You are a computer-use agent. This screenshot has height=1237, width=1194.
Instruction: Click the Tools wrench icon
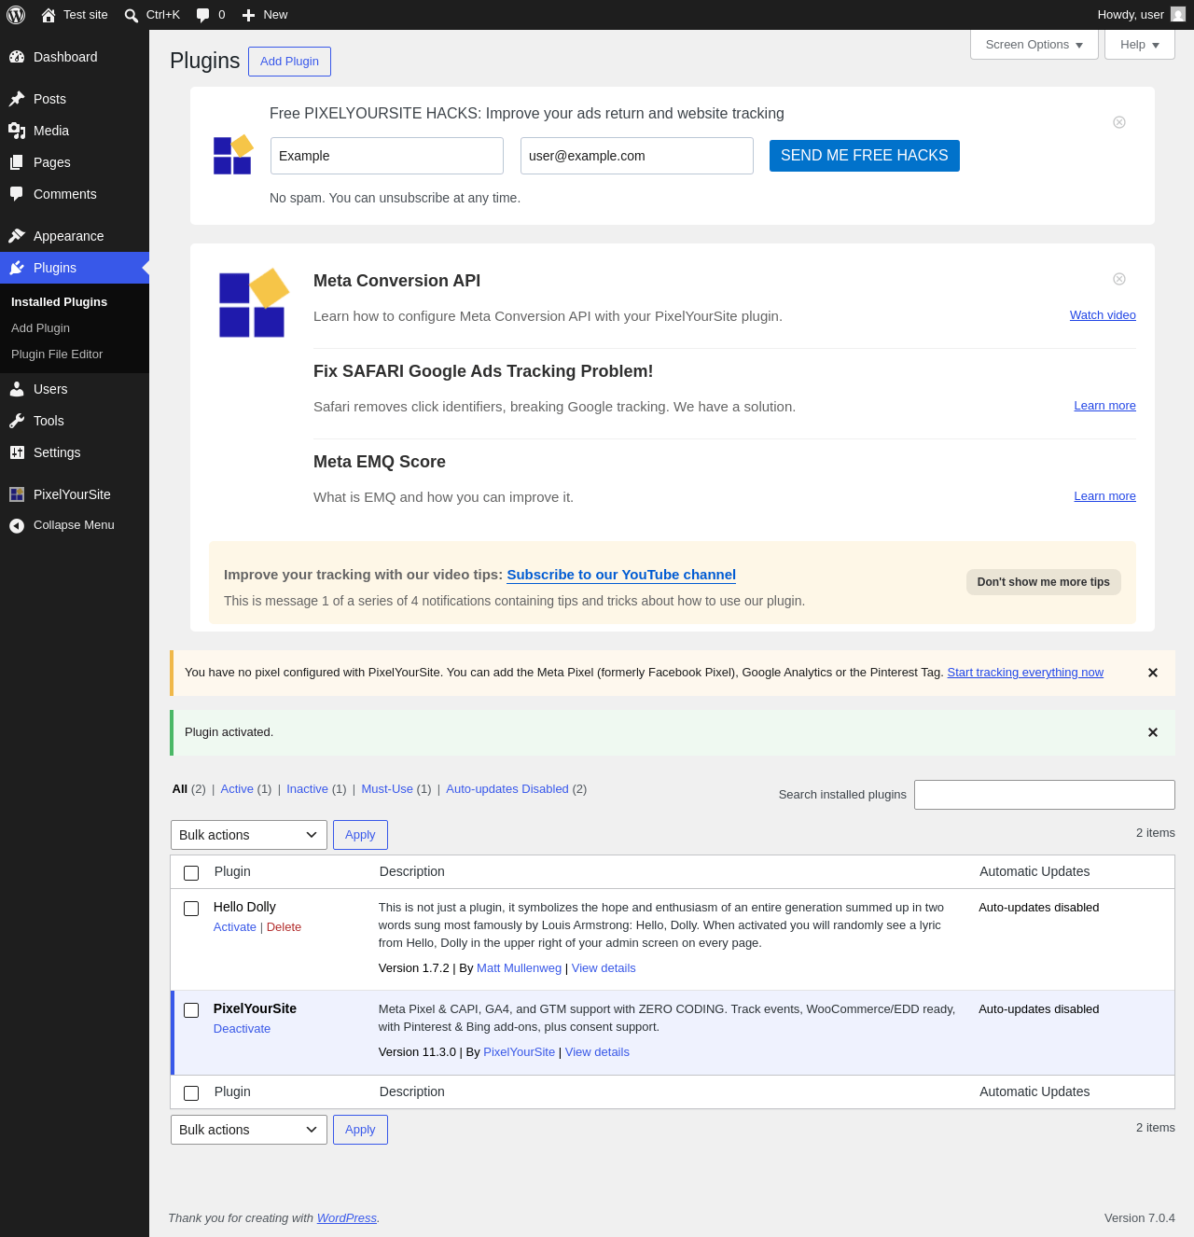click(17, 421)
